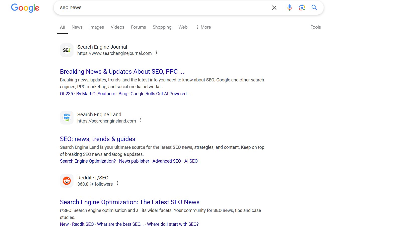Image resolution: width=407 pixels, height=226 pixels.
Task: Switch to the Images tab
Action: (97, 27)
